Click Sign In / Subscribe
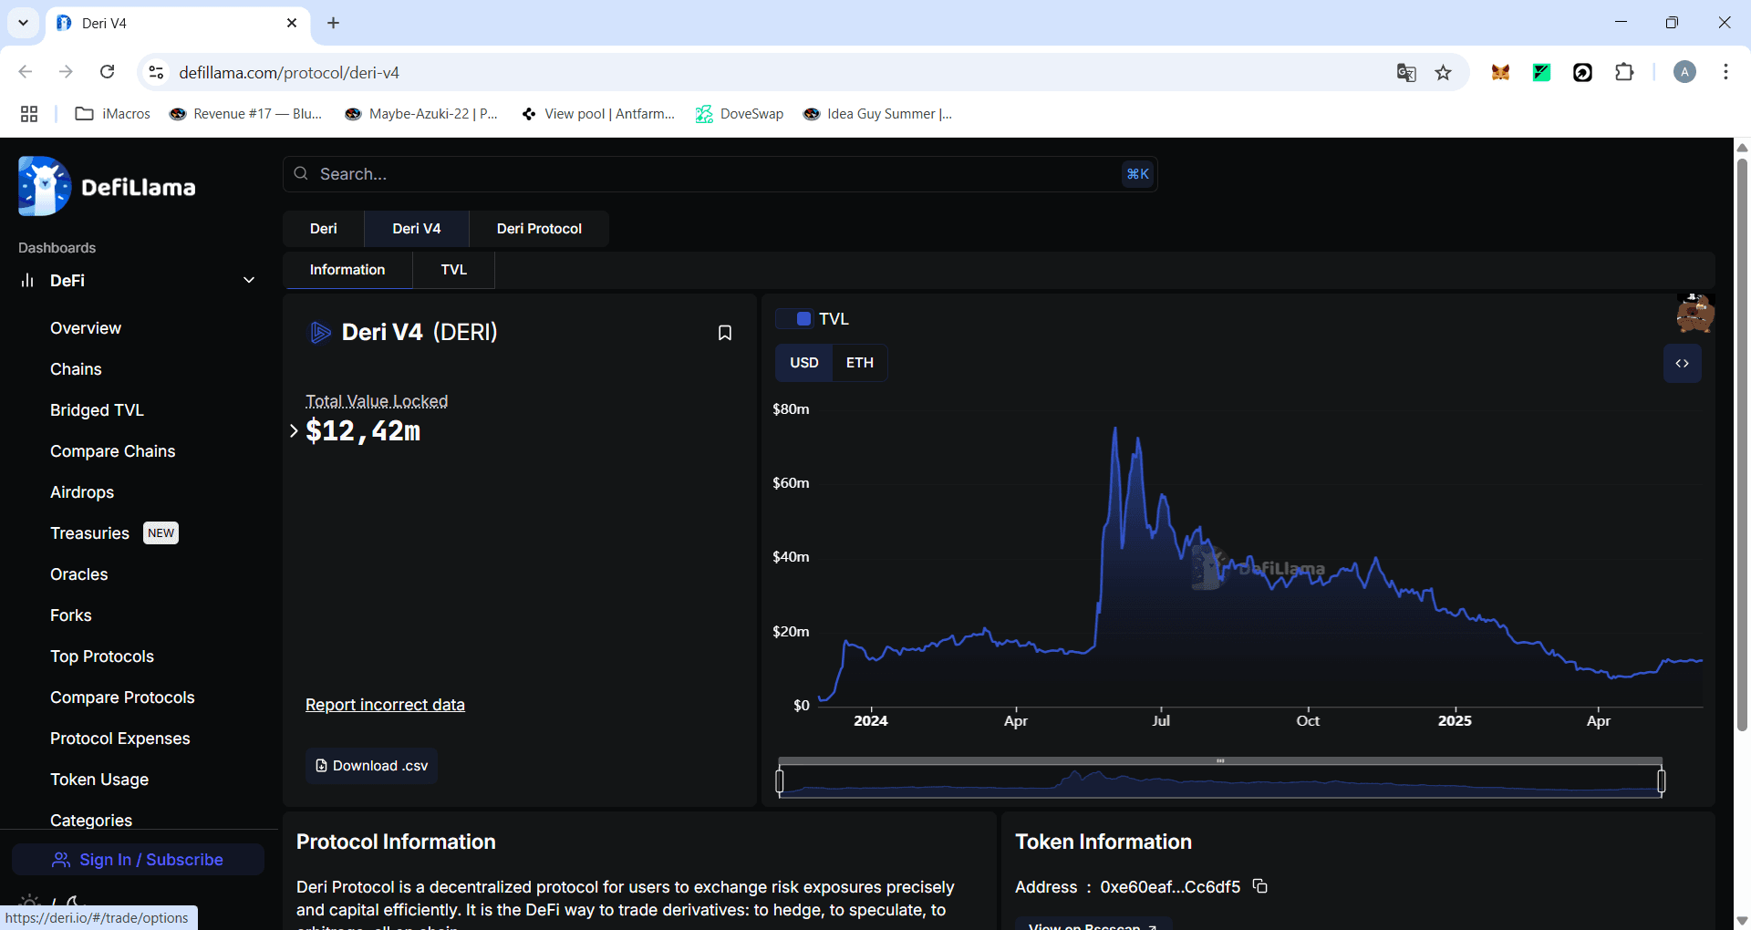The height and width of the screenshot is (930, 1751). point(138,860)
